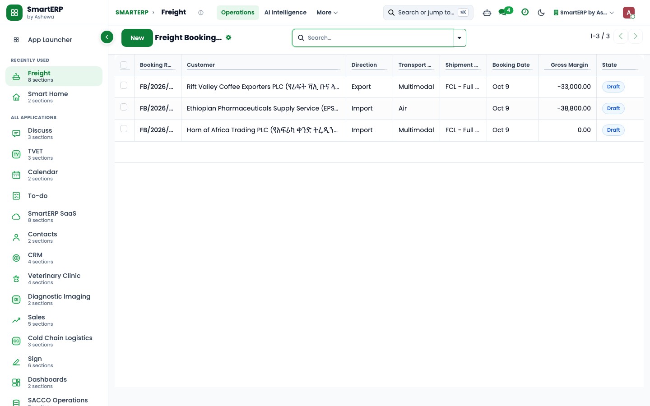
Task: Open the Operations menu
Action: (x=238, y=13)
